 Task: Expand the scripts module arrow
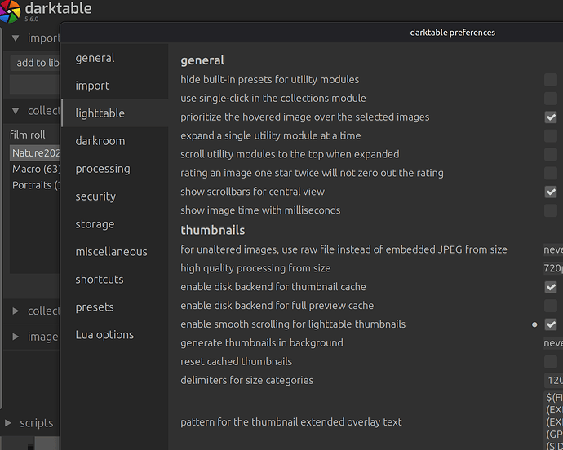(x=8, y=423)
